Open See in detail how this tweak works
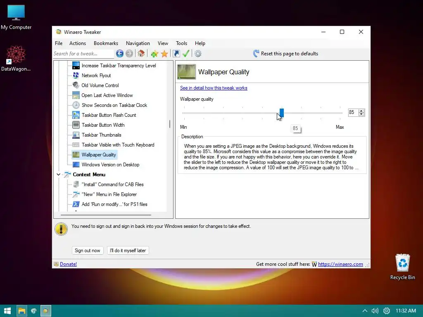This screenshot has height=317, width=423. pyautogui.click(x=214, y=88)
